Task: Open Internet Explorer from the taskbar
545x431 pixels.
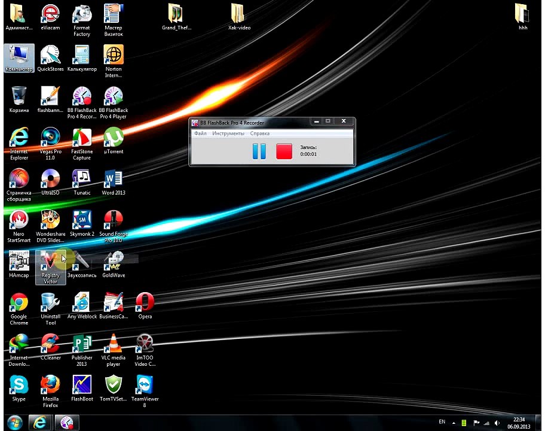Action: (x=39, y=423)
